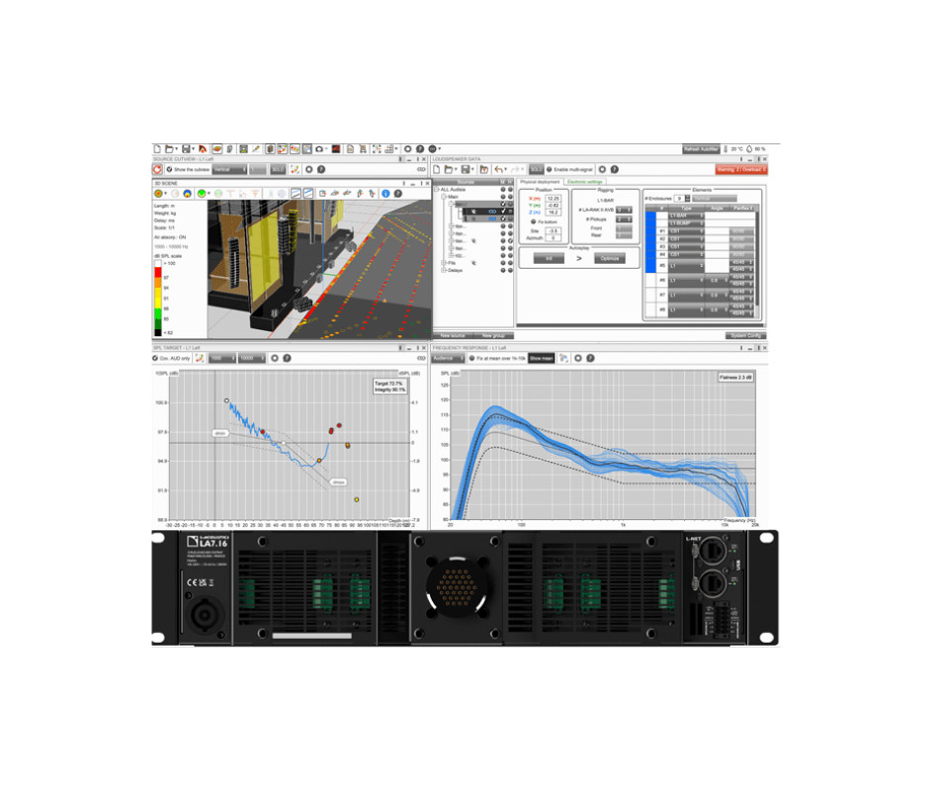Click the new file icon in main toolbar
Screen dimensions: 939x791
tap(157, 148)
